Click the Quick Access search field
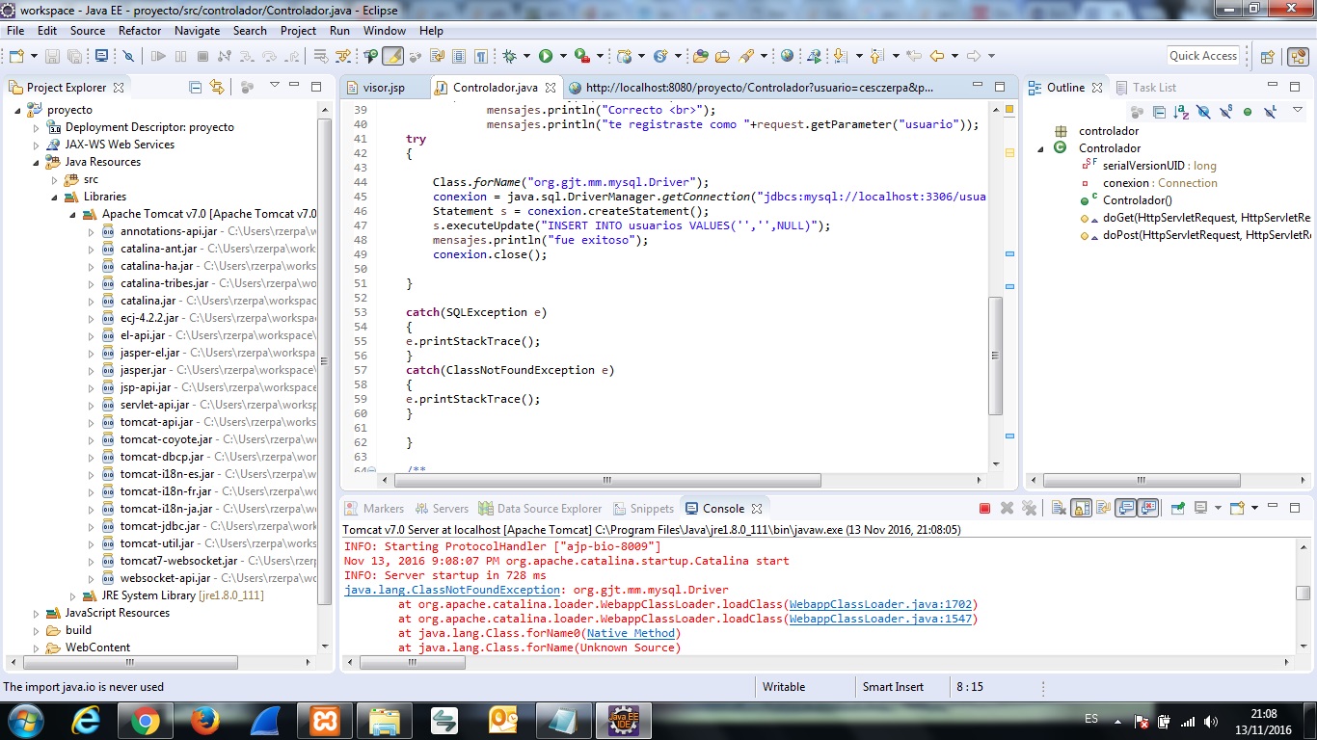Image resolution: width=1317 pixels, height=740 pixels. click(x=1203, y=56)
